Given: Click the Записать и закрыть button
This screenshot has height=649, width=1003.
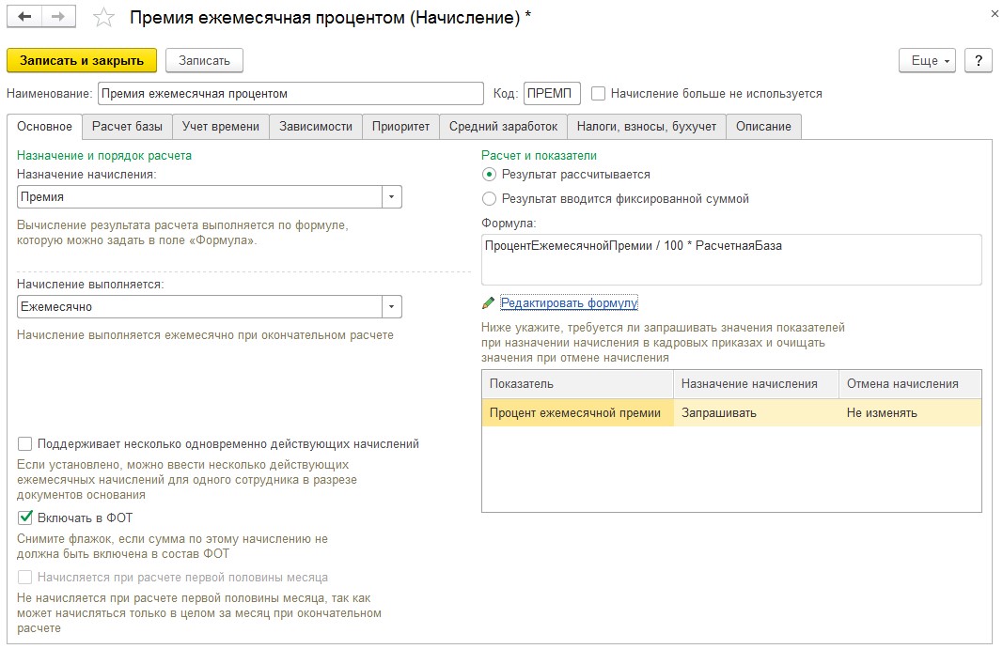Looking at the screenshot, I should pyautogui.click(x=81, y=61).
